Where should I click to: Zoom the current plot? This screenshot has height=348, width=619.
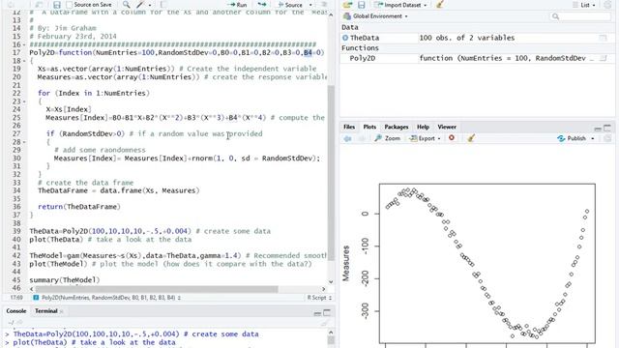click(x=387, y=138)
